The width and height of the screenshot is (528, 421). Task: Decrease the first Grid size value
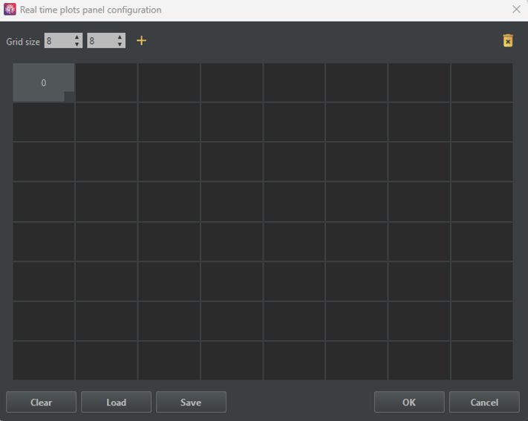tap(77, 45)
